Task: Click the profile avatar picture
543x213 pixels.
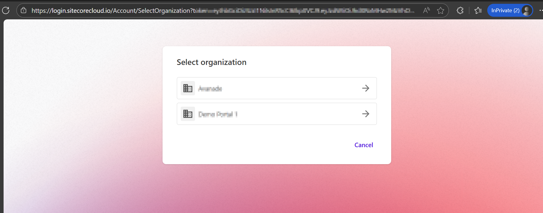Action: [x=527, y=10]
